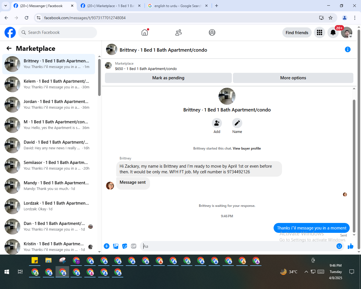
Task: Click Find friends button
Action: (x=297, y=32)
